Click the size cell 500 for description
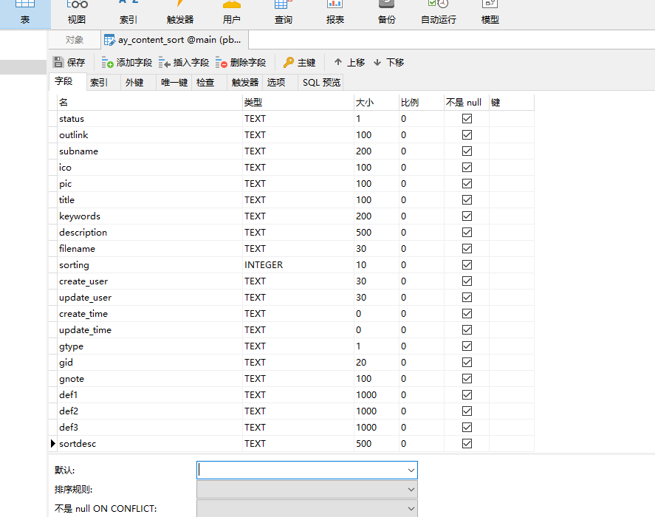The width and height of the screenshot is (655, 517). tap(377, 233)
